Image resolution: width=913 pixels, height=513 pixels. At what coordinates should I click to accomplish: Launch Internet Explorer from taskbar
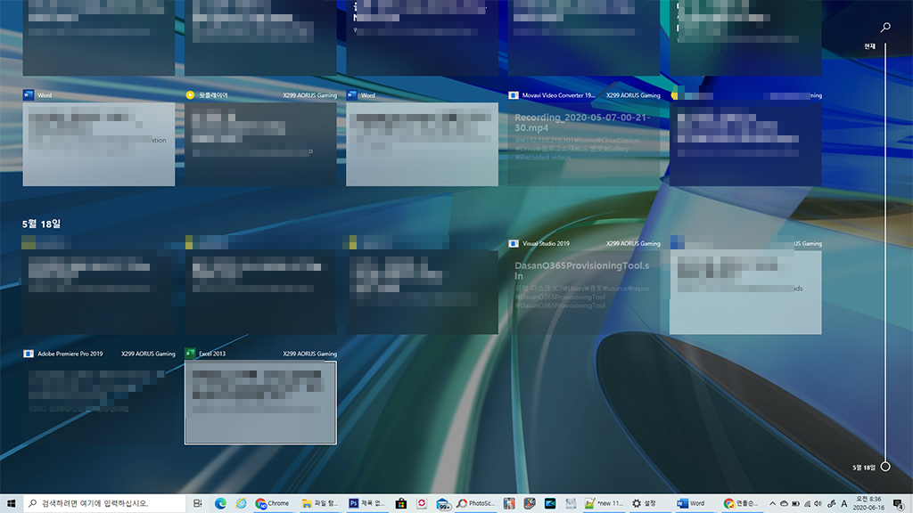241,503
